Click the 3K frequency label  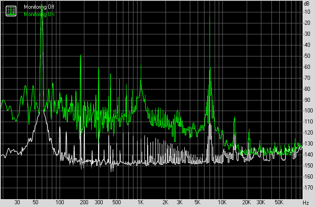point(179,202)
